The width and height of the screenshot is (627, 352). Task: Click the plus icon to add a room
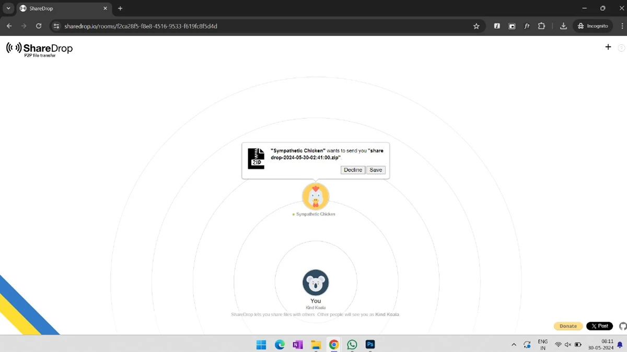pos(608,47)
